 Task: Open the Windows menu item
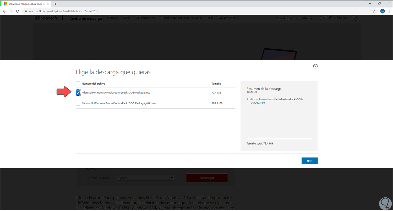click(112, 18)
